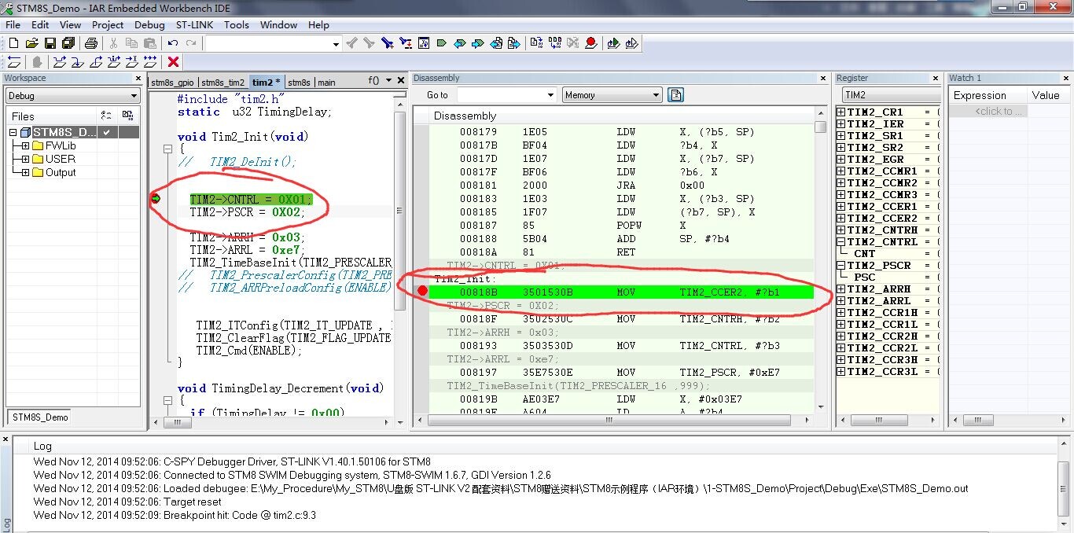The image size is (1074, 533).
Task: Click the Make build toolbar icon
Action: (x=555, y=43)
